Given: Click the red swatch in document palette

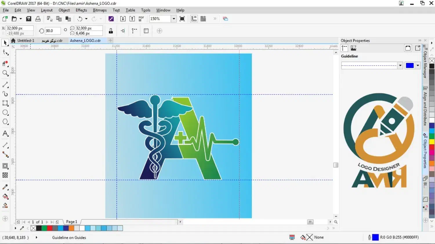Looking at the screenshot, I should pos(50,228).
